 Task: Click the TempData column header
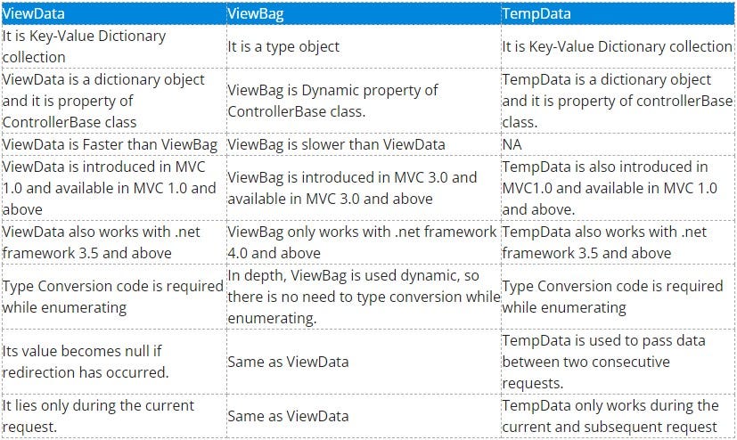pyautogui.click(x=618, y=13)
